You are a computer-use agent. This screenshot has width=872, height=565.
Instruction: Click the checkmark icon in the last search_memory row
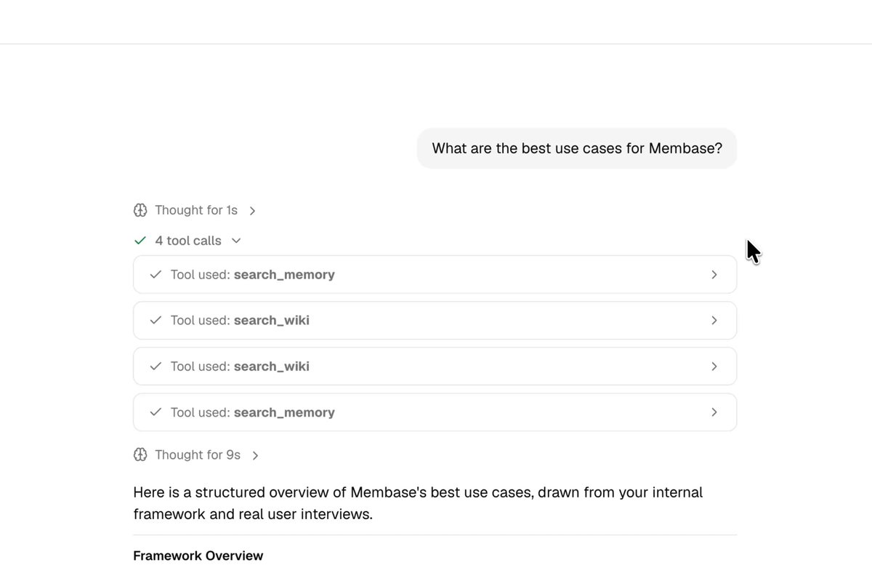point(155,412)
